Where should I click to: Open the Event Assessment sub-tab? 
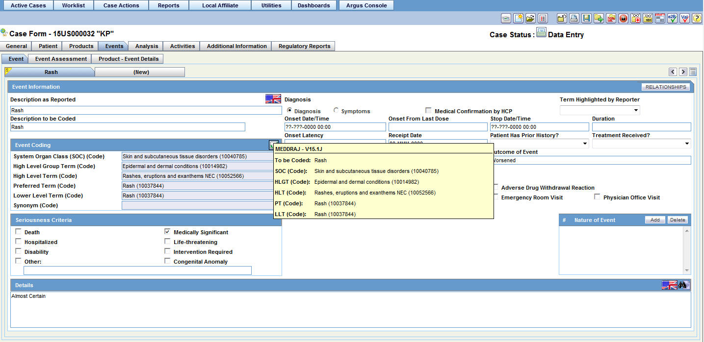pyautogui.click(x=61, y=59)
